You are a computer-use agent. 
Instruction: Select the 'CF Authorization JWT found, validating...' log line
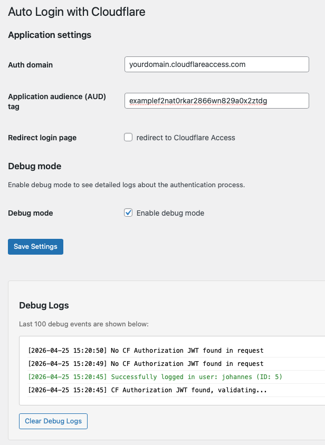click(147, 390)
